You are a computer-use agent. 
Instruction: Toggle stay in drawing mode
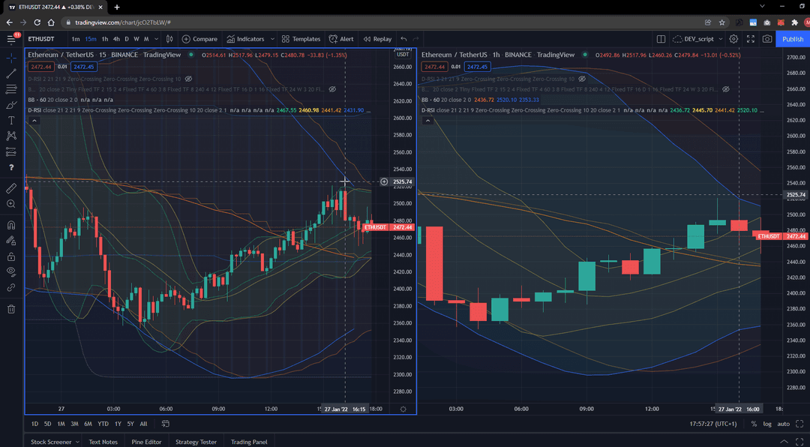10,241
